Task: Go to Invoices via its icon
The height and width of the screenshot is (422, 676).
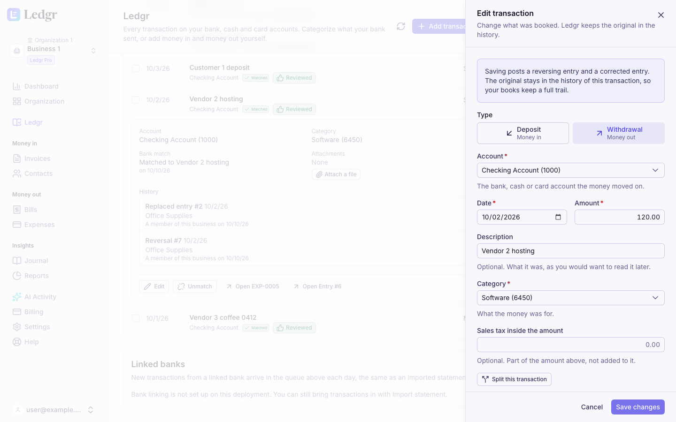Action: point(17,158)
